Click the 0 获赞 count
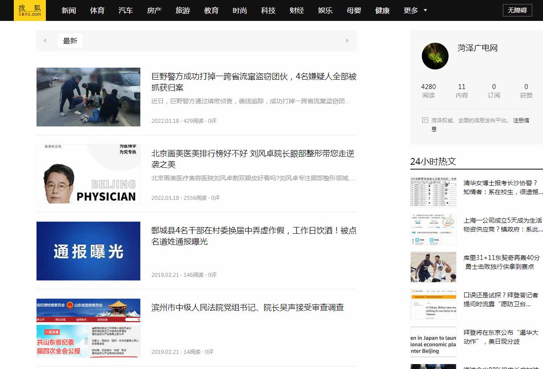 point(526,91)
